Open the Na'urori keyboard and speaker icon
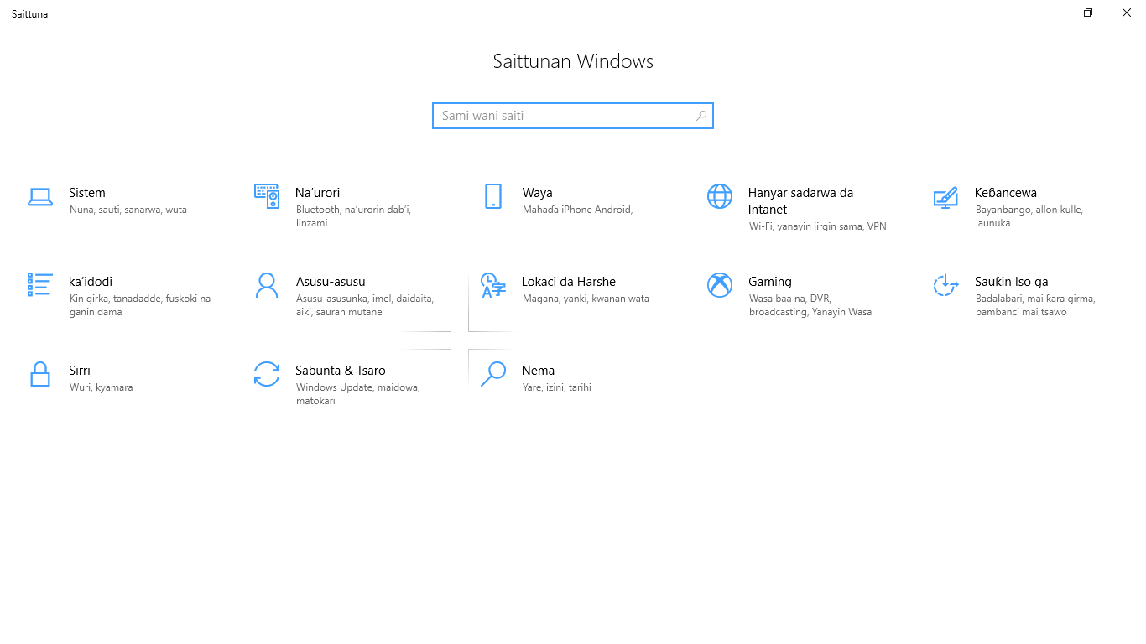The image size is (1146, 644). pos(267,196)
